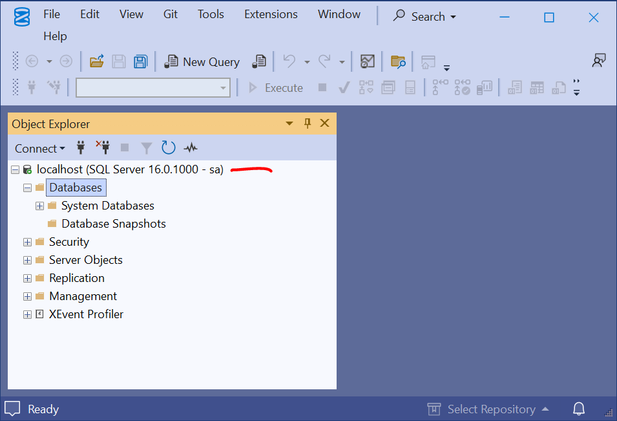Click the Disconnect plug icon with red X

point(103,148)
